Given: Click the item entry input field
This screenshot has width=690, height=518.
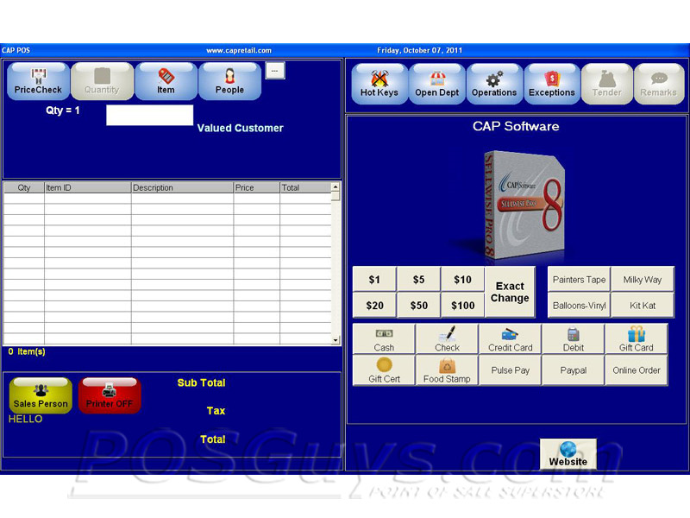Looking at the screenshot, I should 149,115.
